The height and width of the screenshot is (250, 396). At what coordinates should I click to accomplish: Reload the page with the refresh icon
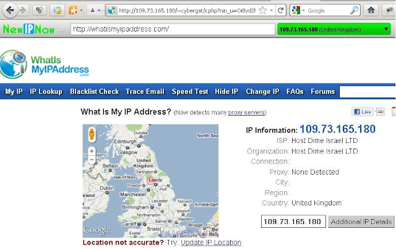[280, 11]
